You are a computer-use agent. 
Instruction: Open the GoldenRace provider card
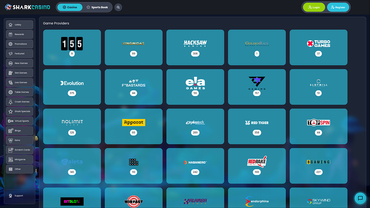pyautogui.click(x=257, y=47)
